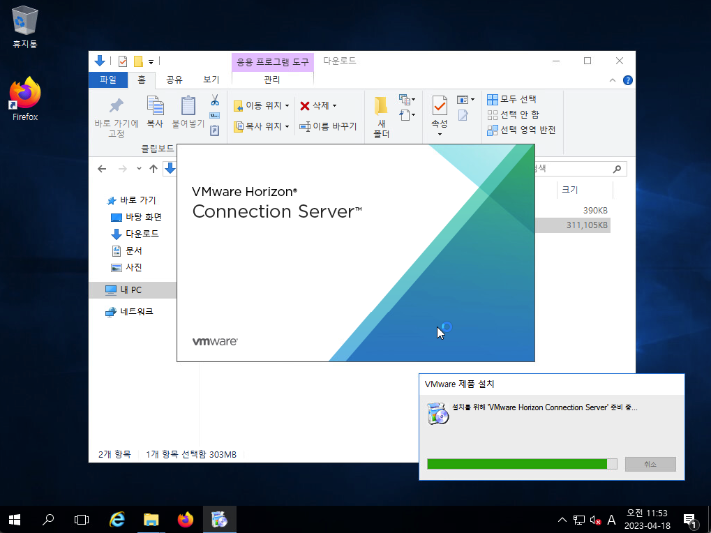Click the properties icon in the title bar

tap(123, 61)
